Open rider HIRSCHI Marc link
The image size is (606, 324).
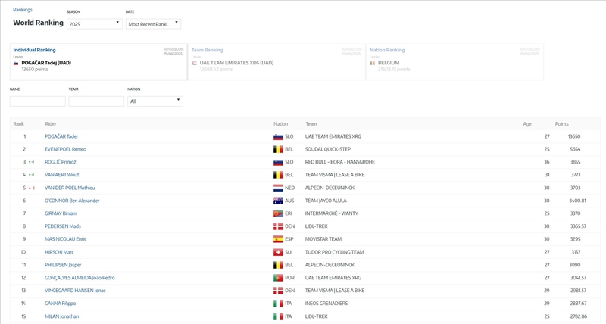59,252
